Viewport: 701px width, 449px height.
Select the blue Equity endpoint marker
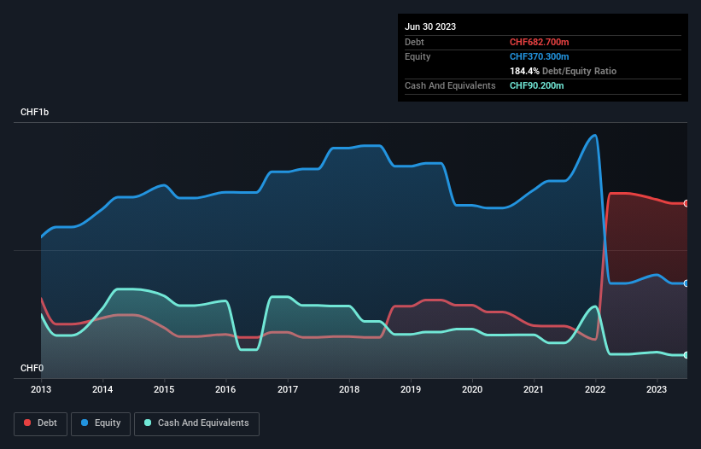pyautogui.click(x=686, y=283)
